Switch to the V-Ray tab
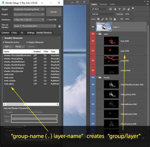Screen dimensions: 150x147 click(14, 33)
